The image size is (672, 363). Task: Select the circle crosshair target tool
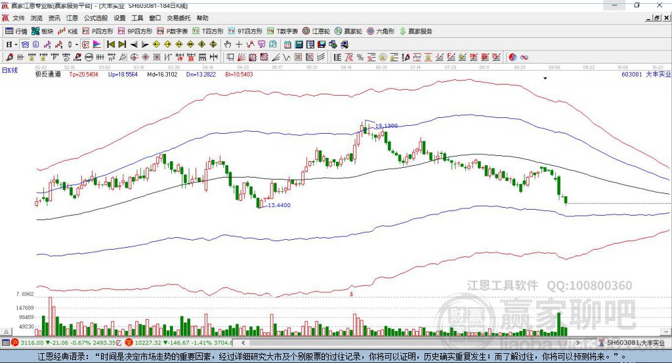point(134,58)
